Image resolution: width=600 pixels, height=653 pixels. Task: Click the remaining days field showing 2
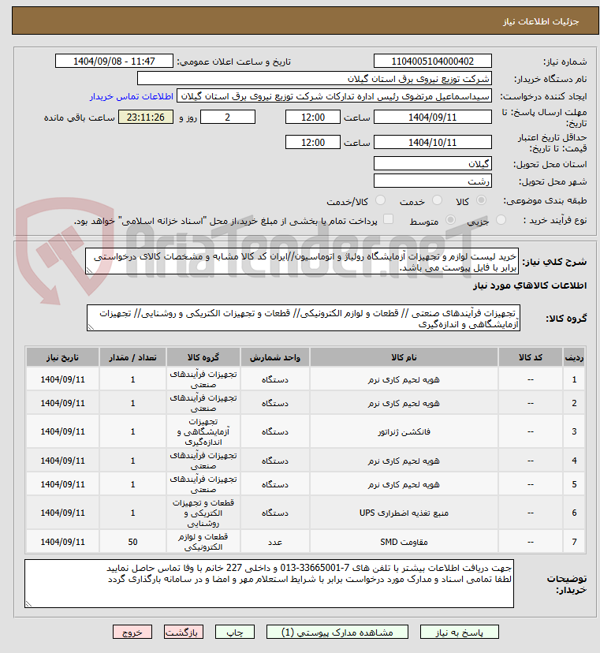[228, 117]
